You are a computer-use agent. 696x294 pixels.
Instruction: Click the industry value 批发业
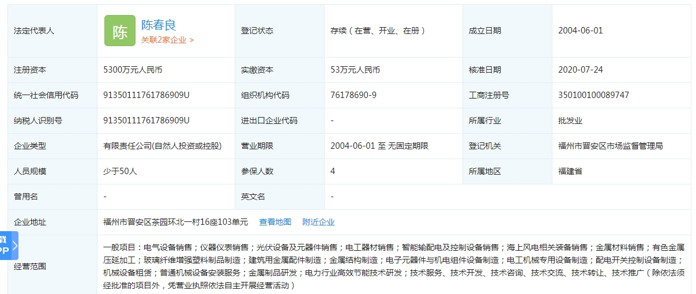point(570,120)
